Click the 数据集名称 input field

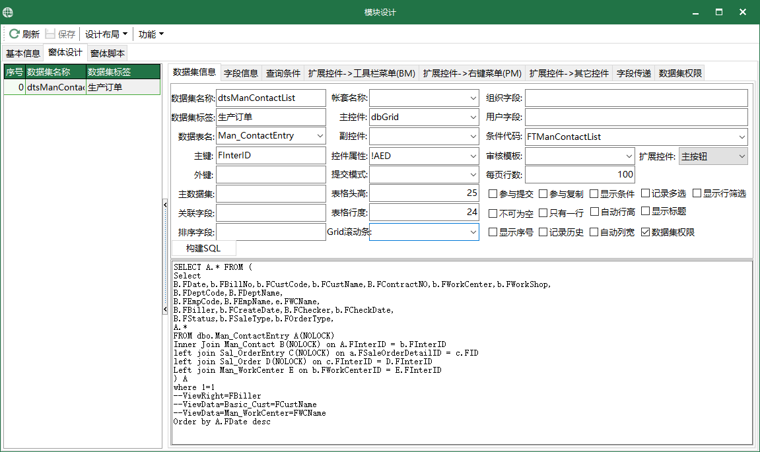(271, 98)
